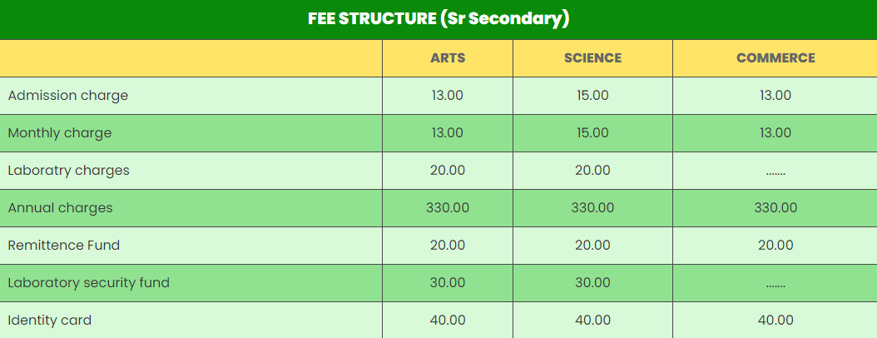Select the Arts monthly charge value 13.00
The image size is (877, 338).
pos(448,133)
